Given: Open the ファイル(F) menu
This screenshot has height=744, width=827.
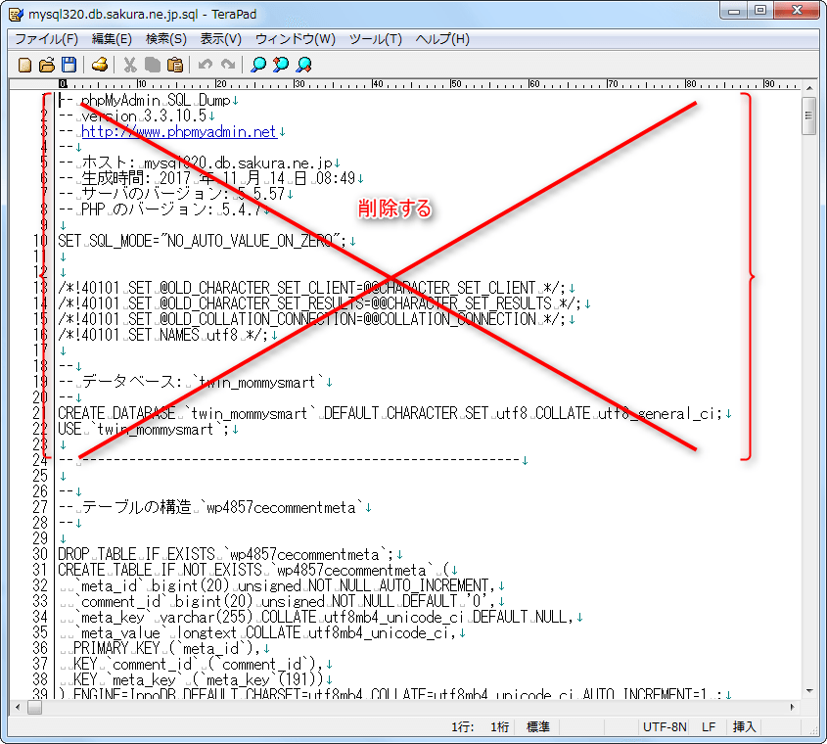Looking at the screenshot, I should (x=46, y=39).
